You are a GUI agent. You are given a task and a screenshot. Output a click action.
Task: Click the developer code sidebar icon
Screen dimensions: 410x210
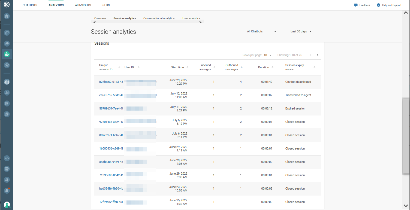tap(7, 158)
